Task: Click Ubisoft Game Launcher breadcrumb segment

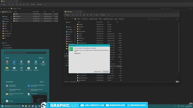Action: [108, 19]
